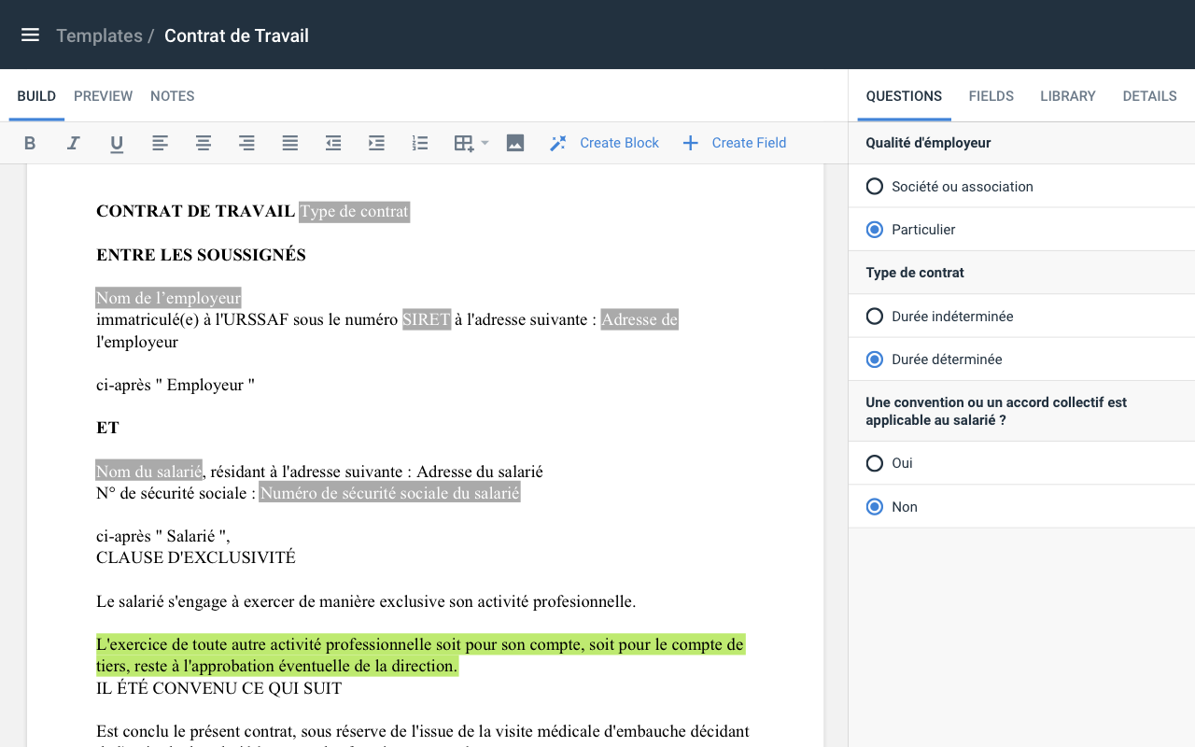The height and width of the screenshot is (747, 1195).
Task: Choose Durée indéterminée contract type
Action: point(1021,316)
